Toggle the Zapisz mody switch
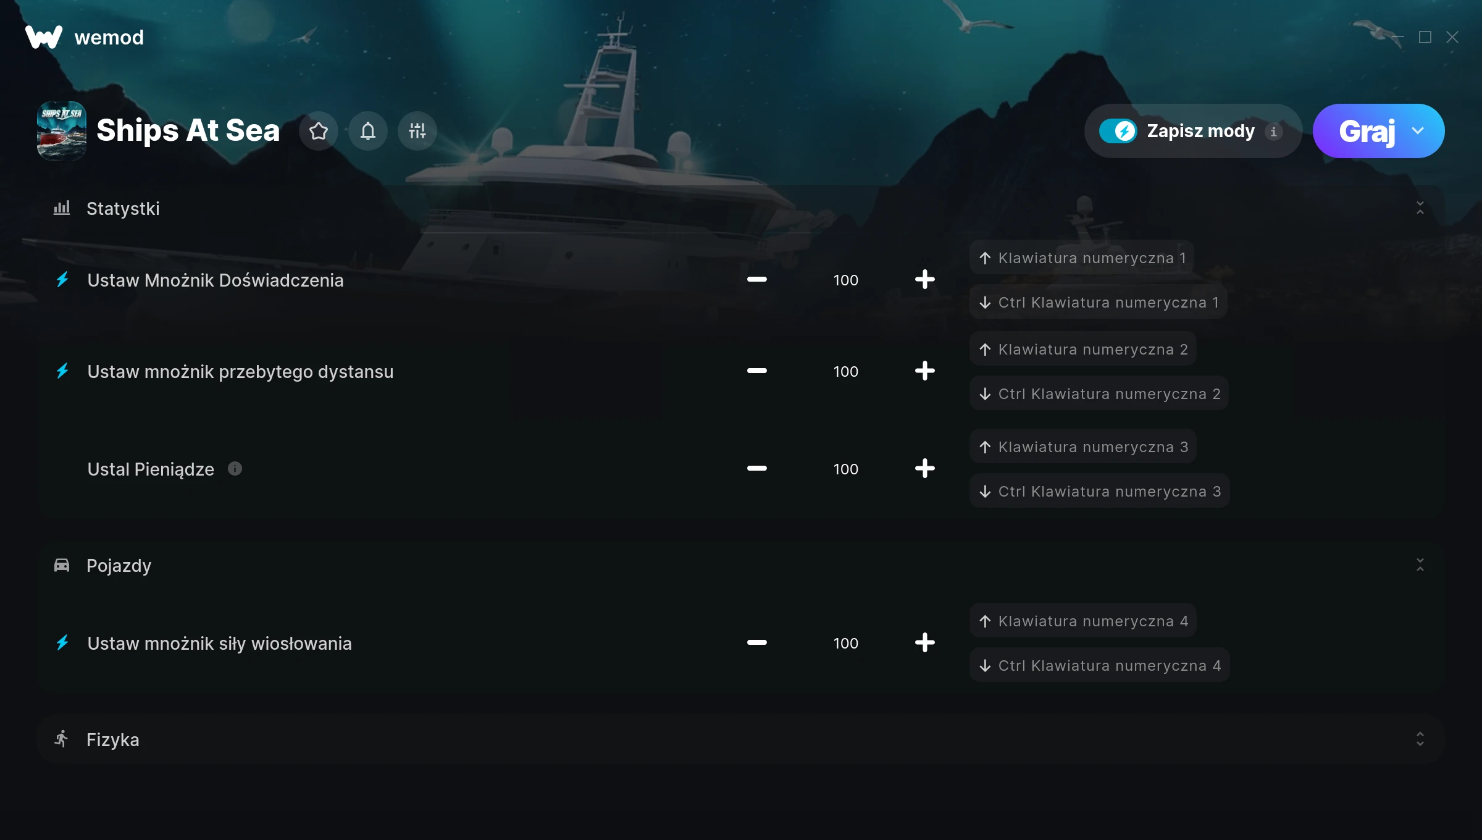The height and width of the screenshot is (840, 1482). [1118, 131]
